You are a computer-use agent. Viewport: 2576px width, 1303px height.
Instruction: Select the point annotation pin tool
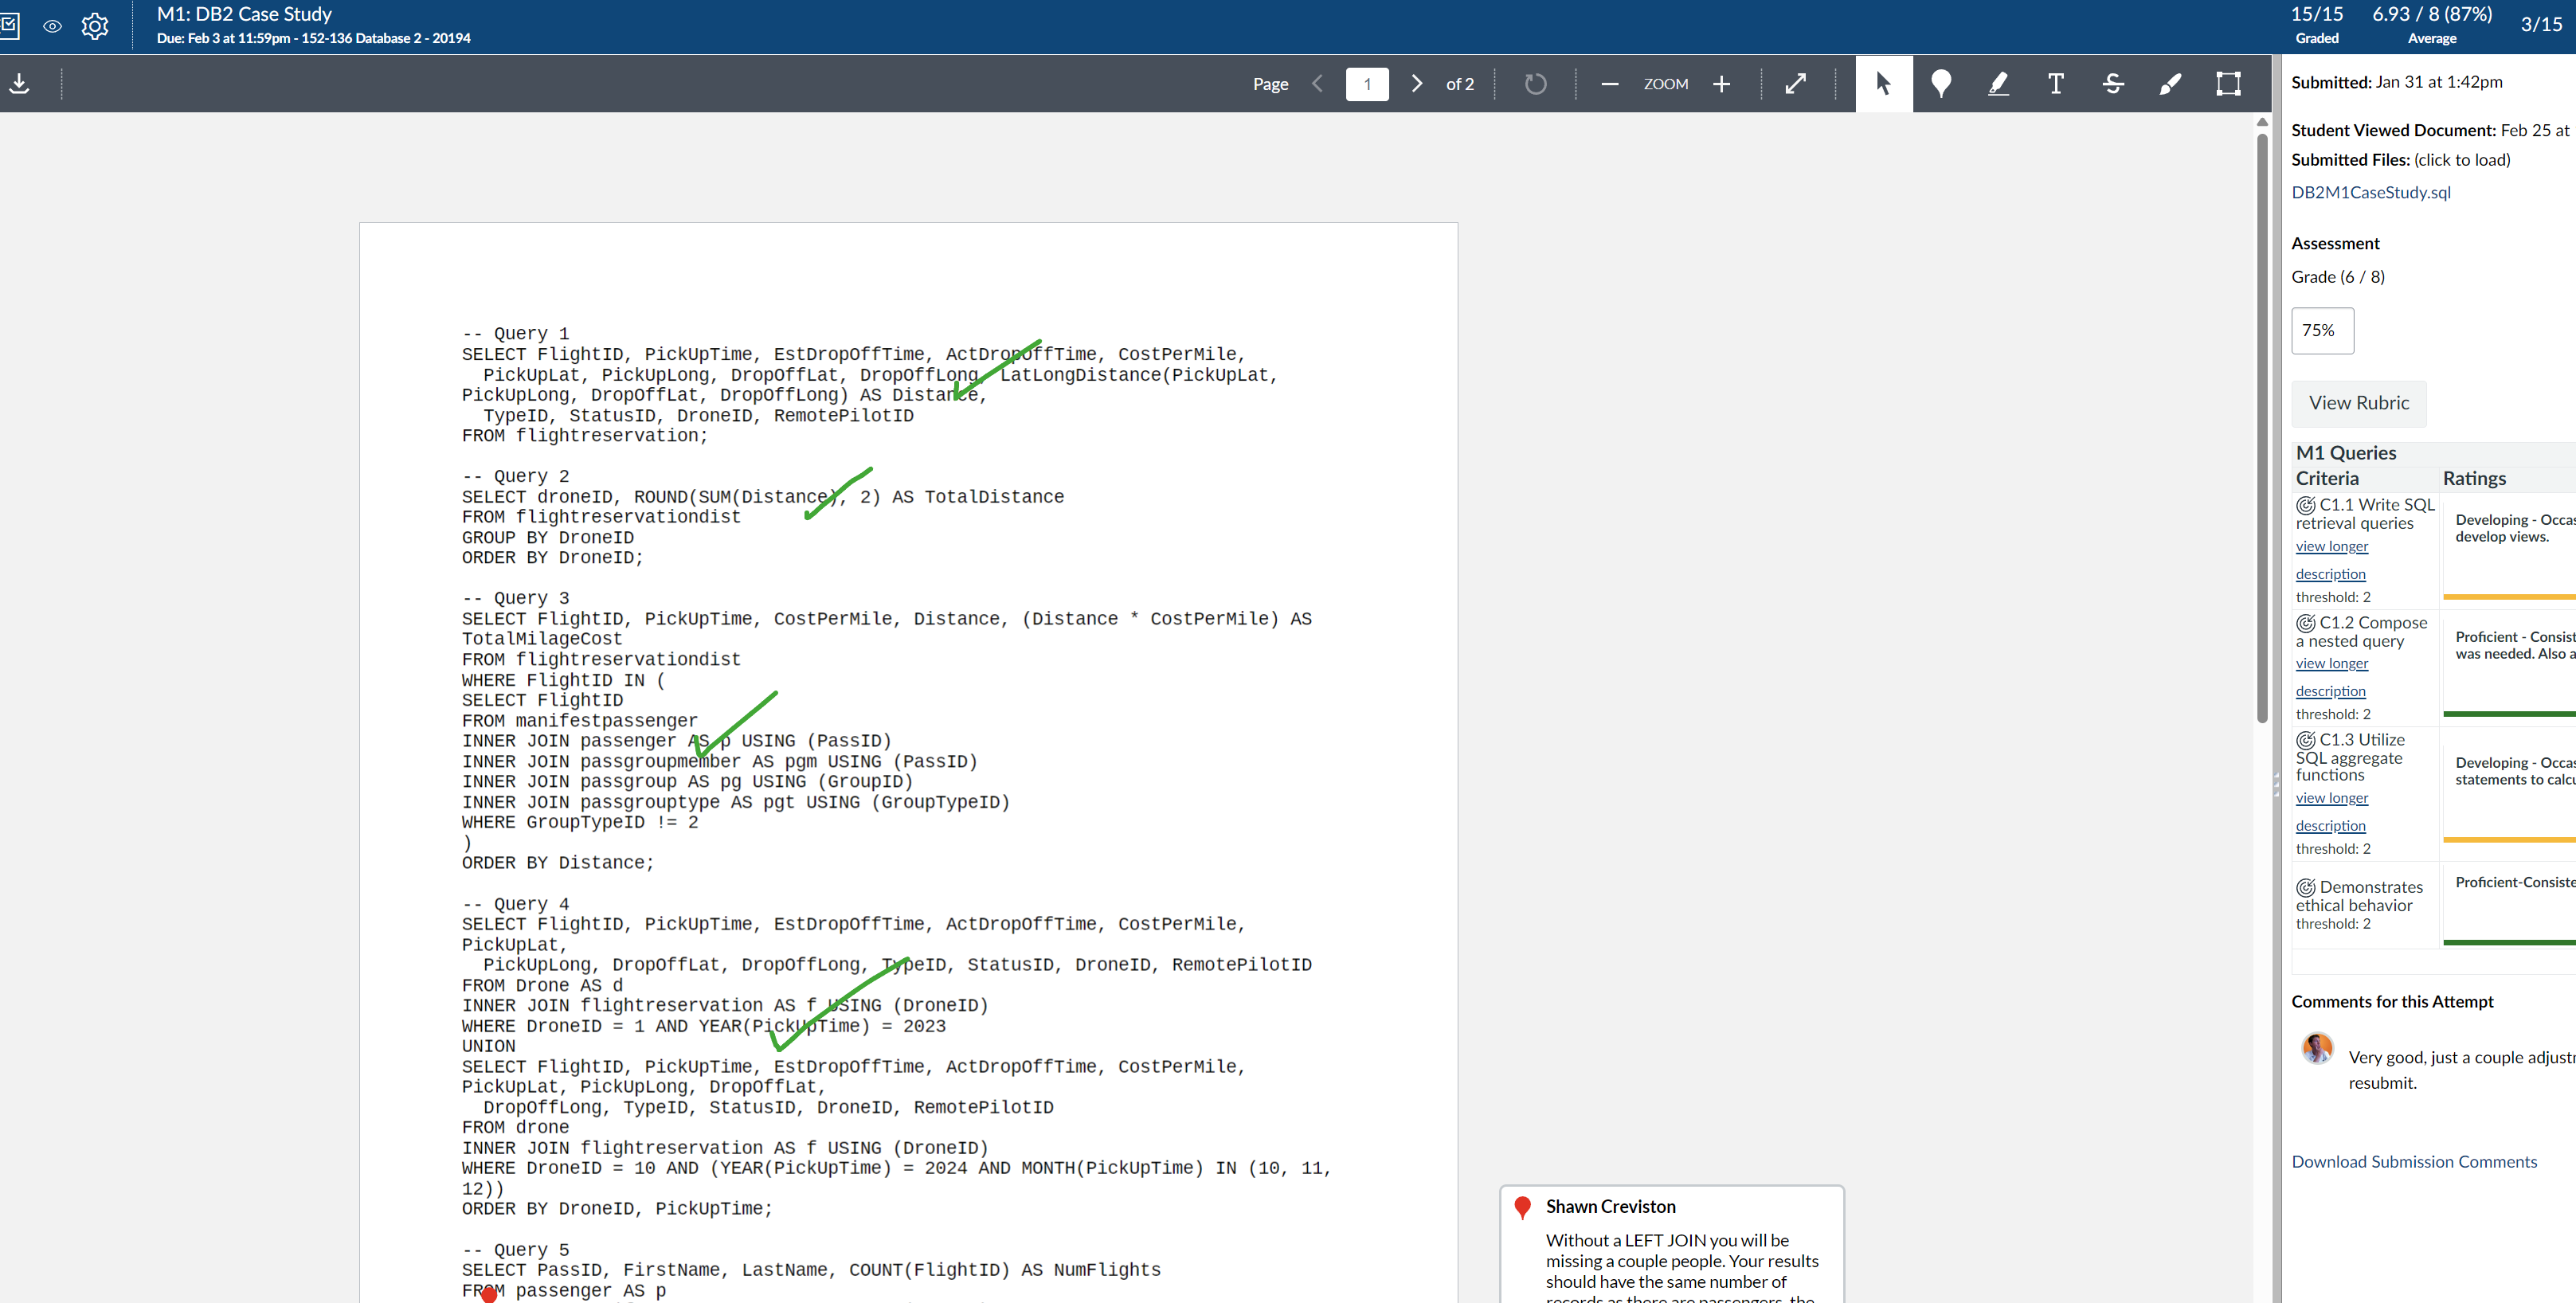1940,84
